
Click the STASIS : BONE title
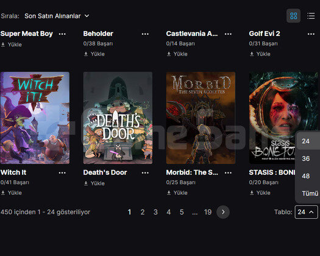(272, 172)
